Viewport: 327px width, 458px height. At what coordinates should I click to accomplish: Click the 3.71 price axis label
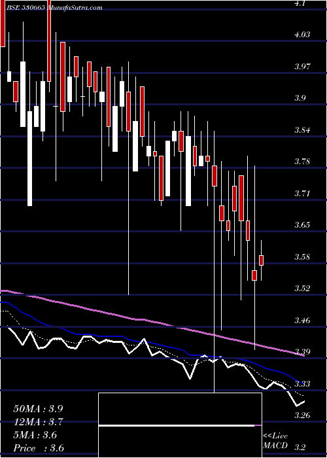(302, 194)
